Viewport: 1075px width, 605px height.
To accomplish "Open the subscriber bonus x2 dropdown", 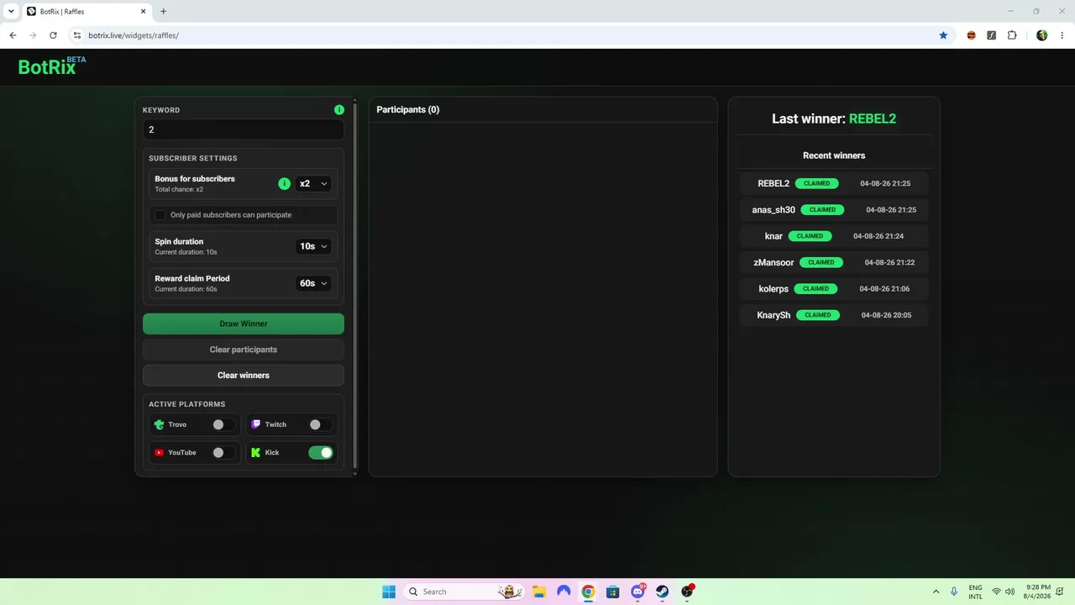I will pos(313,183).
